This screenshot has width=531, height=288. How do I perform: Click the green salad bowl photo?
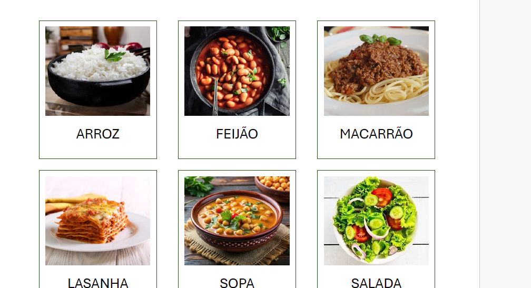[x=376, y=221]
